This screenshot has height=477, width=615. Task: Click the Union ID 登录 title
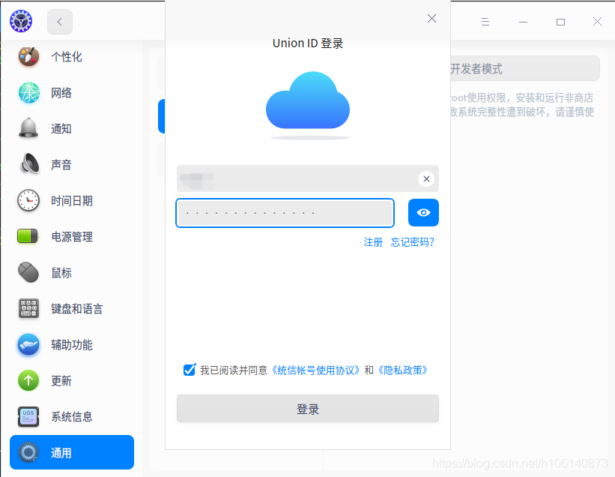tap(308, 43)
